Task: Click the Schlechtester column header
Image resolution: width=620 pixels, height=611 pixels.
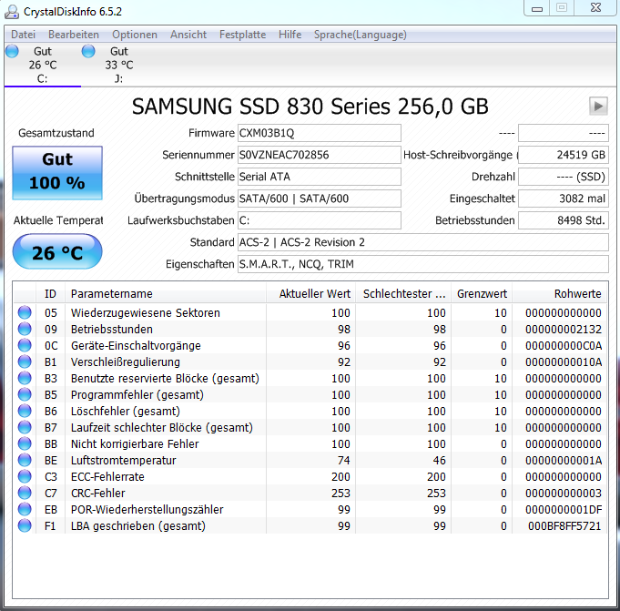Action: [403, 294]
